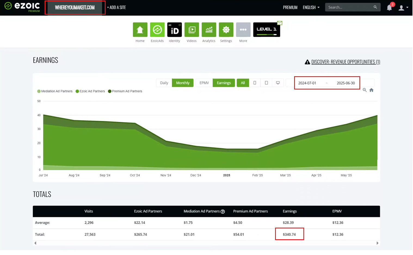Click total Mediation value $21.01
The image size is (413, 255).
(x=189, y=234)
